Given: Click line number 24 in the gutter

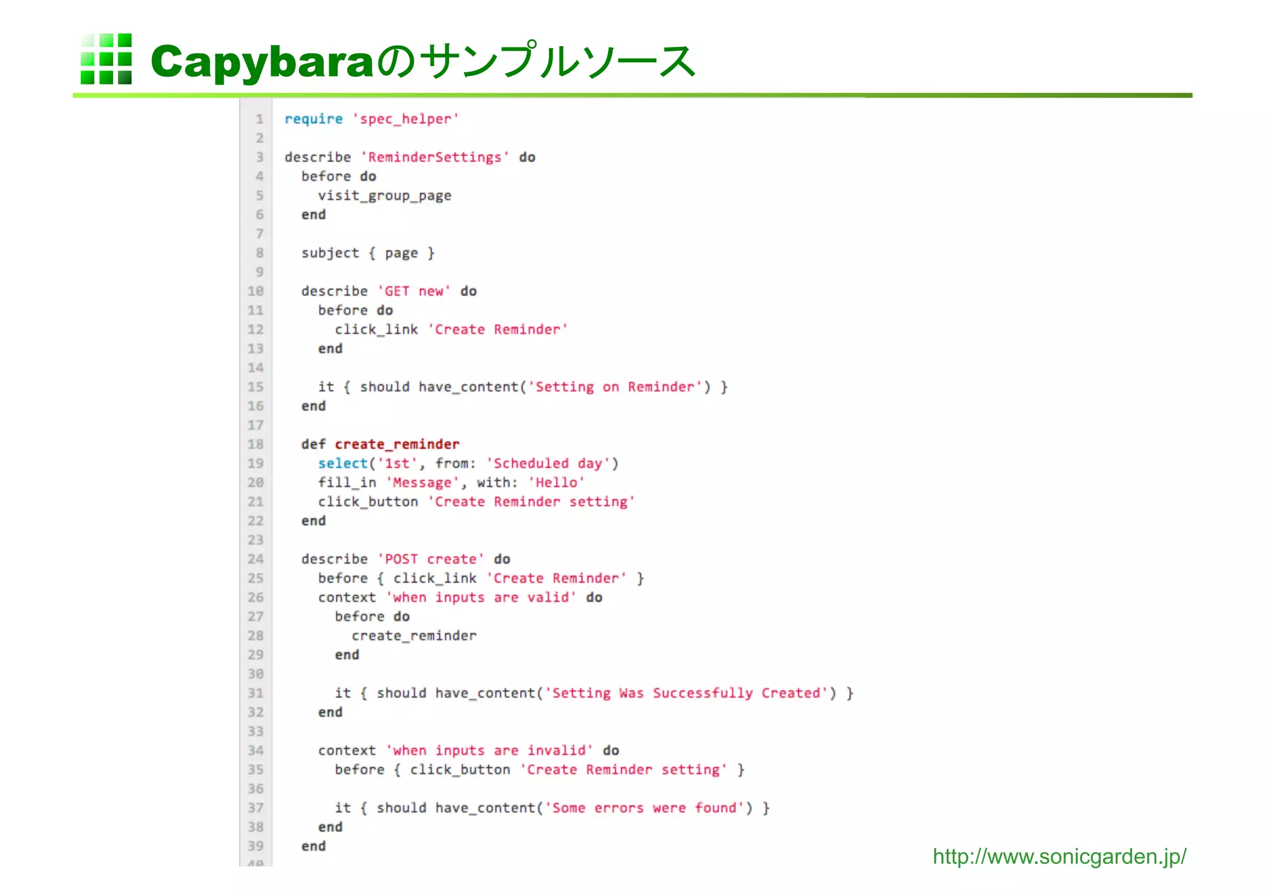Looking at the screenshot, I should 256,559.
